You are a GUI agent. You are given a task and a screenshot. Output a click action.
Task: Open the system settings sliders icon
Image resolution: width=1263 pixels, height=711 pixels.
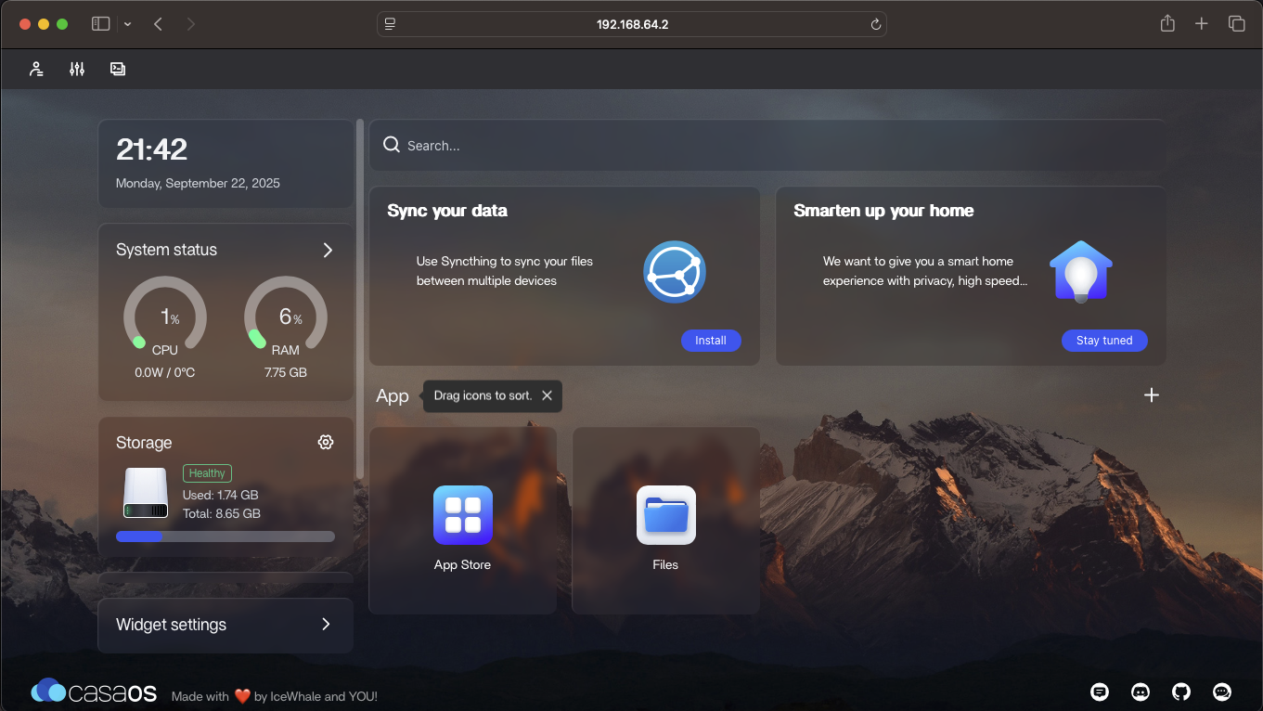click(77, 69)
